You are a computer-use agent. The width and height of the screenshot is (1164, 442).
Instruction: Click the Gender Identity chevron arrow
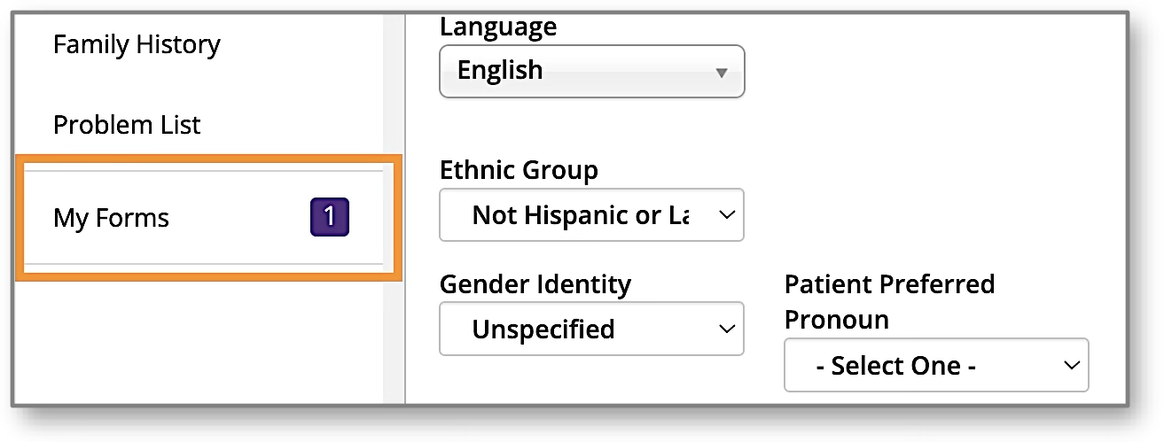[726, 330]
